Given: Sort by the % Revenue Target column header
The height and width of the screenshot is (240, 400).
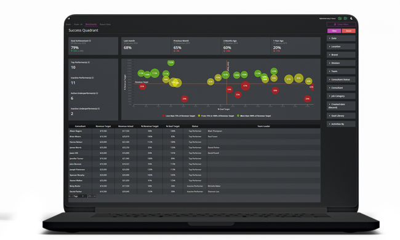Looking at the screenshot, I should 150,126.
